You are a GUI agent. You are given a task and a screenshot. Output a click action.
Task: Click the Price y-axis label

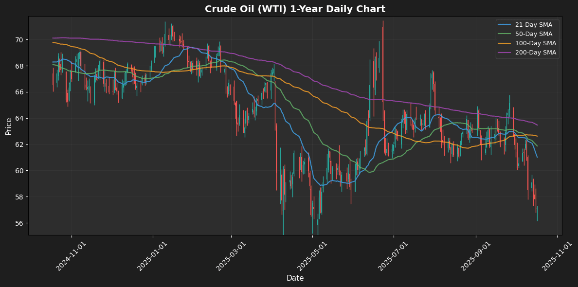[9, 126]
